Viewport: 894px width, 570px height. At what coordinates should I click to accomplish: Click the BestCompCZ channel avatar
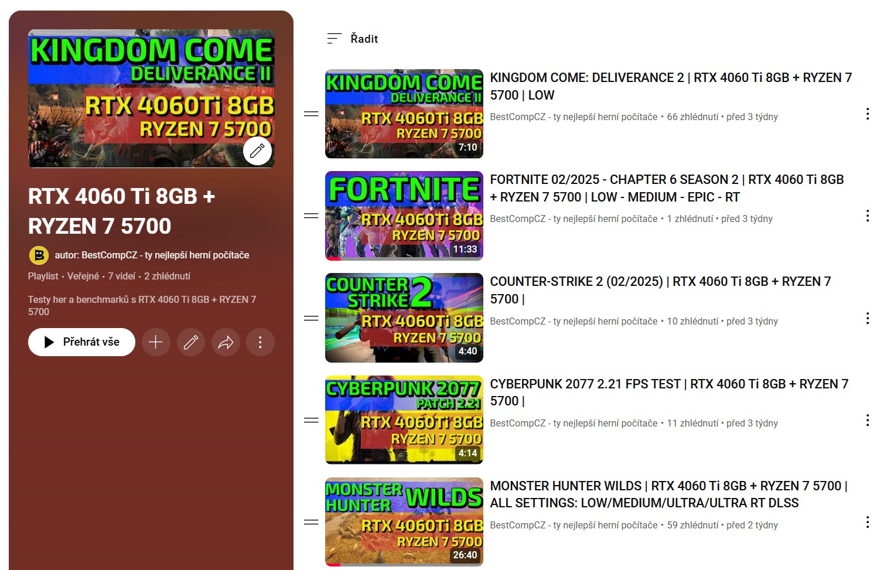point(39,255)
